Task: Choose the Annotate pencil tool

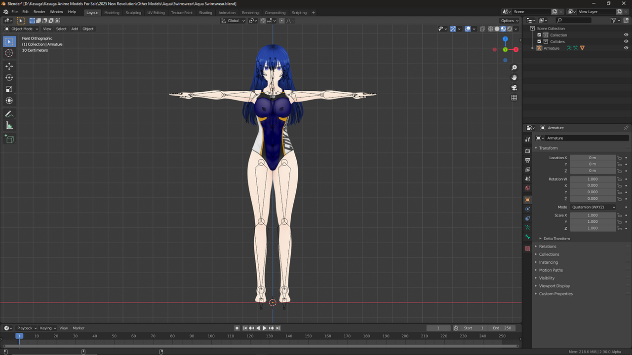Action: pos(9,114)
